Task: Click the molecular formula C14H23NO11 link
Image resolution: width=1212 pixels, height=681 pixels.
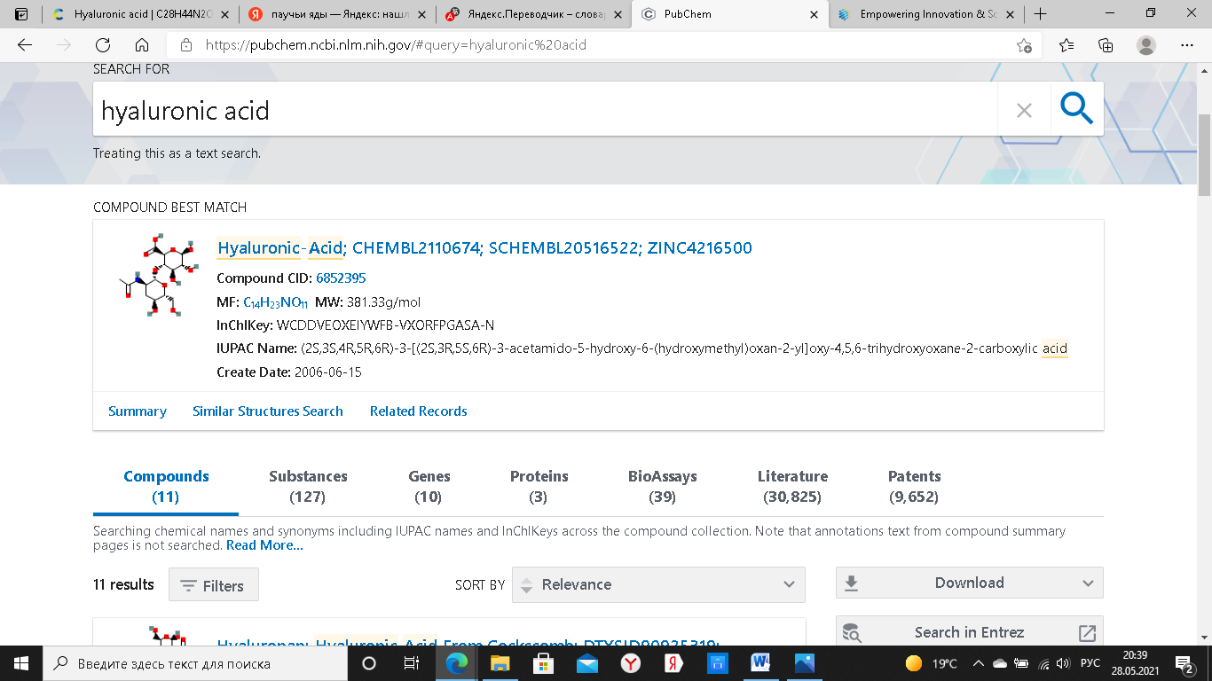Action: click(275, 302)
